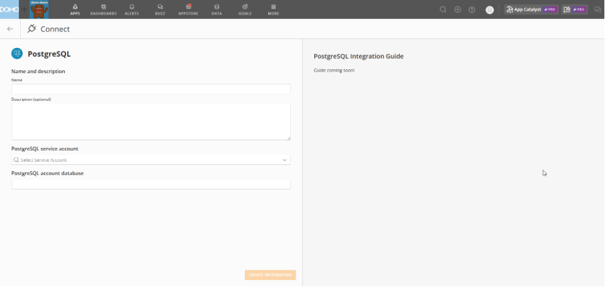Open the More grid menu

[273, 10]
